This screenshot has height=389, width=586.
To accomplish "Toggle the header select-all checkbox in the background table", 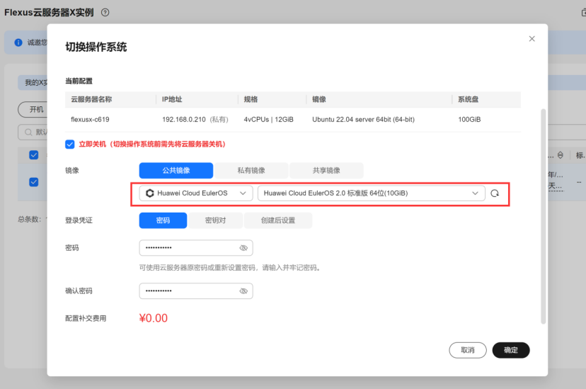I will point(34,155).
